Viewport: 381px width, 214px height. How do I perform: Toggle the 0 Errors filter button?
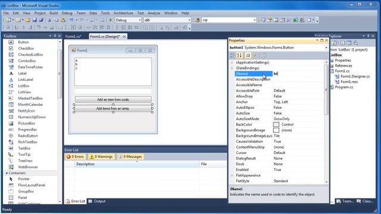75,157
